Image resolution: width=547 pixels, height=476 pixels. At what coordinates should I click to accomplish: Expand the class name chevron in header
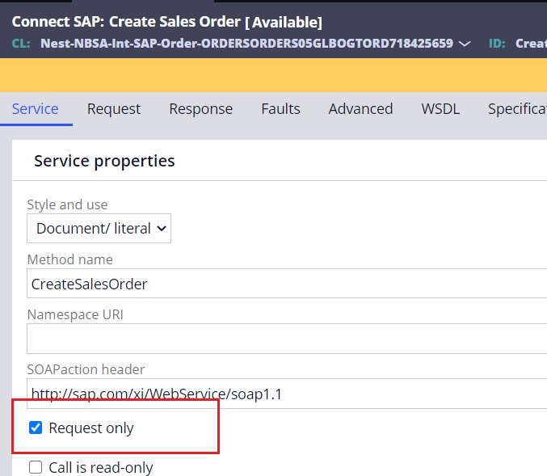point(465,44)
